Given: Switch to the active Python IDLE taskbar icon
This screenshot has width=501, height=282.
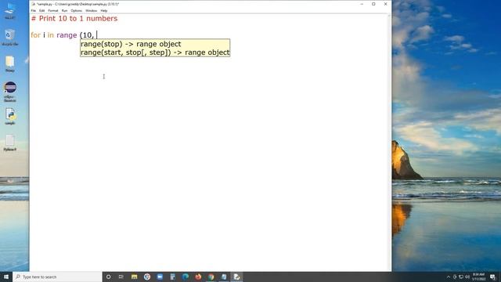Looking at the screenshot, I should 236,277.
